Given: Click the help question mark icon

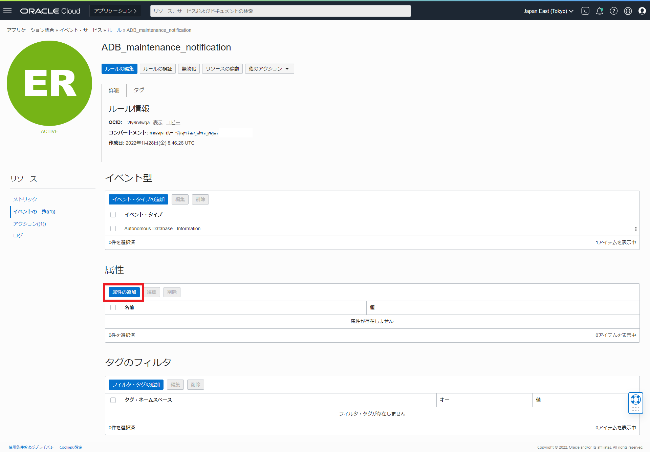Looking at the screenshot, I should point(613,11).
